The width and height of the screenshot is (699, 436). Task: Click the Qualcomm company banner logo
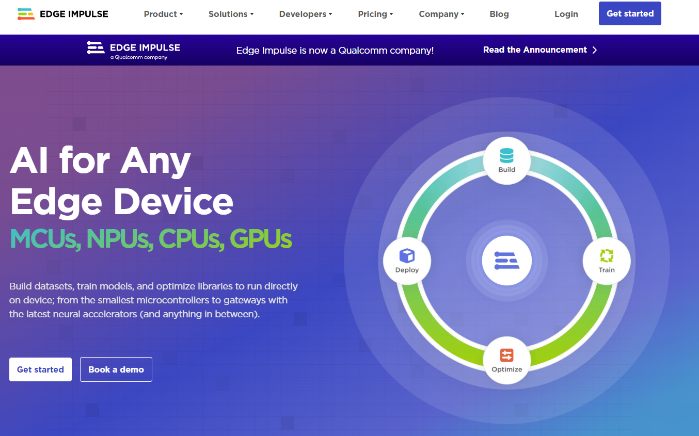click(x=134, y=50)
